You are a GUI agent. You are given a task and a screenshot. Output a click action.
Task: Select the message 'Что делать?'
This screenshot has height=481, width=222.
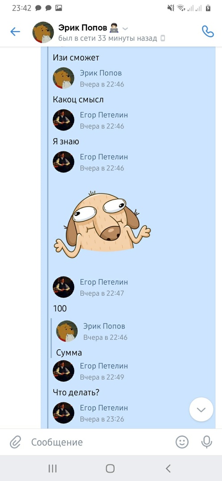[76, 392]
